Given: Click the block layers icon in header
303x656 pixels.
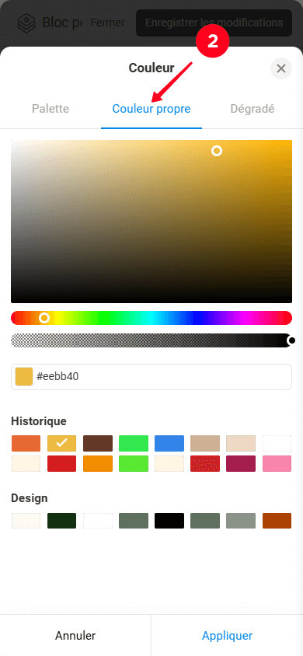Looking at the screenshot, I should 26,23.
